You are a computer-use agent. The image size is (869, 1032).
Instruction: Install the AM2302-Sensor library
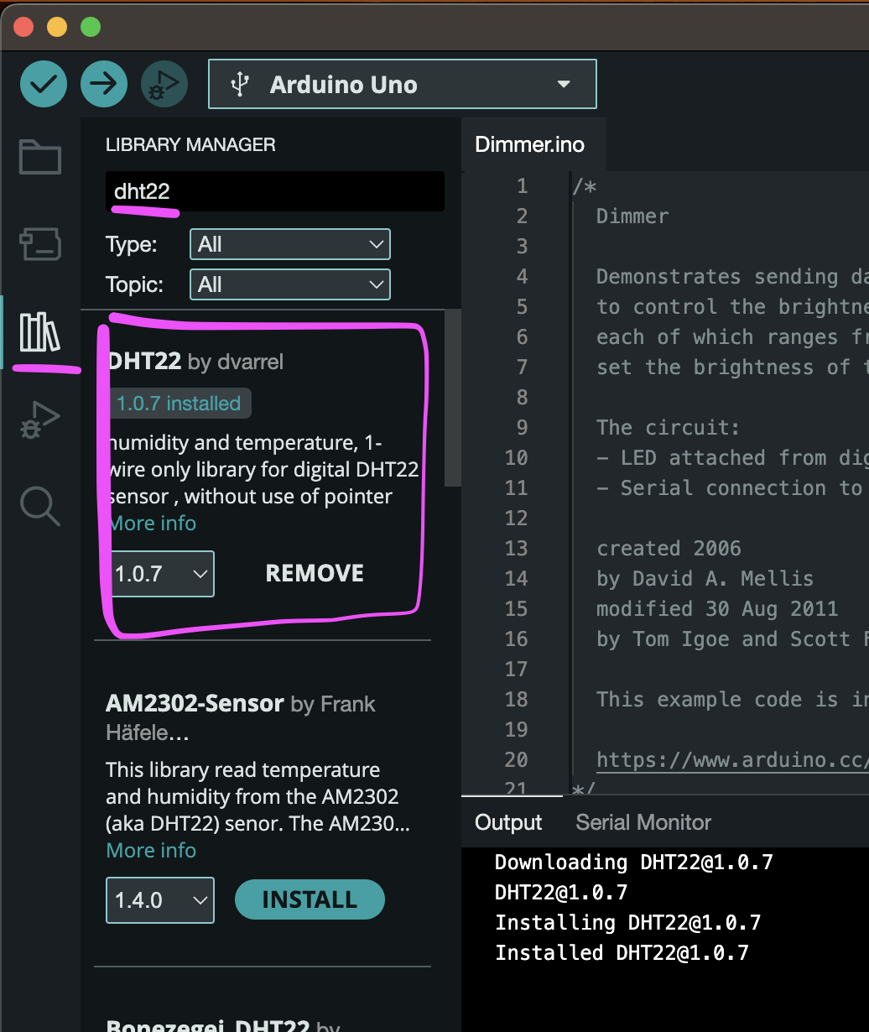(x=310, y=900)
